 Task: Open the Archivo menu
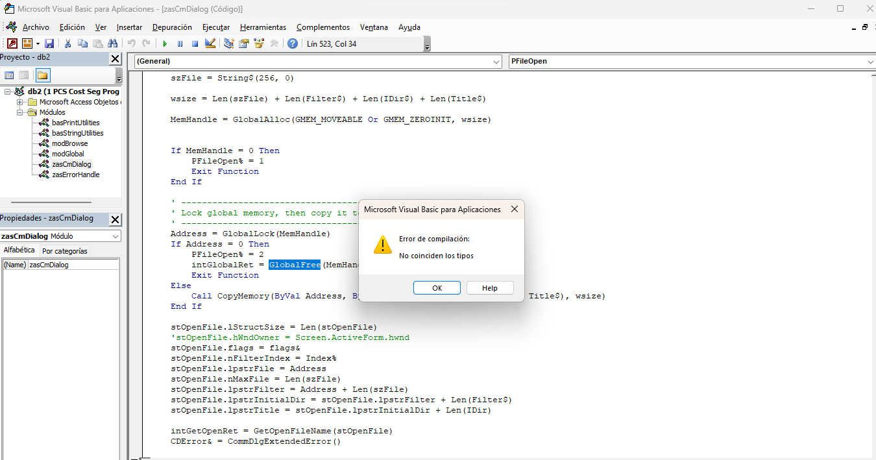pyautogui.click(x=36, y=27)
